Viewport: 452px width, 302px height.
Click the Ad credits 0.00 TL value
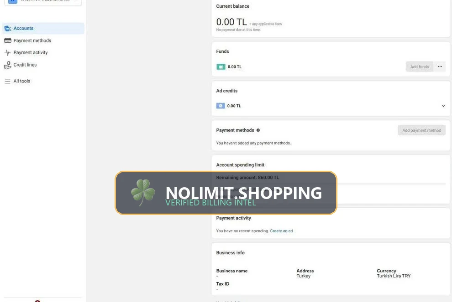(234, 106)
